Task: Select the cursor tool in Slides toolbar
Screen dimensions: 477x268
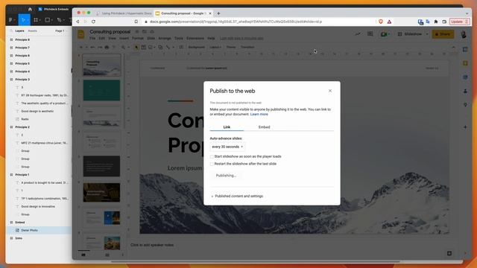Action: pos(136,47)
